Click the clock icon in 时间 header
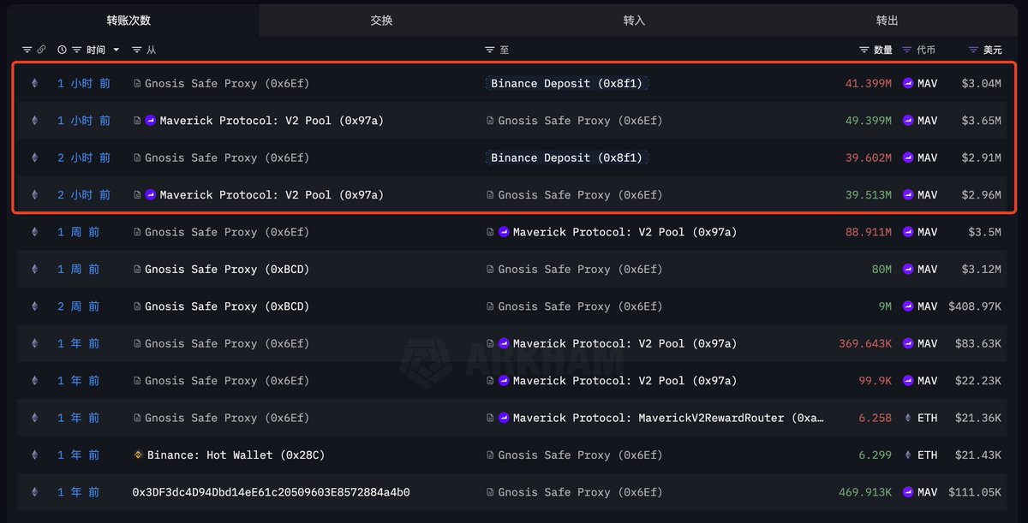 pyautogui.click(x=62, y=51)
